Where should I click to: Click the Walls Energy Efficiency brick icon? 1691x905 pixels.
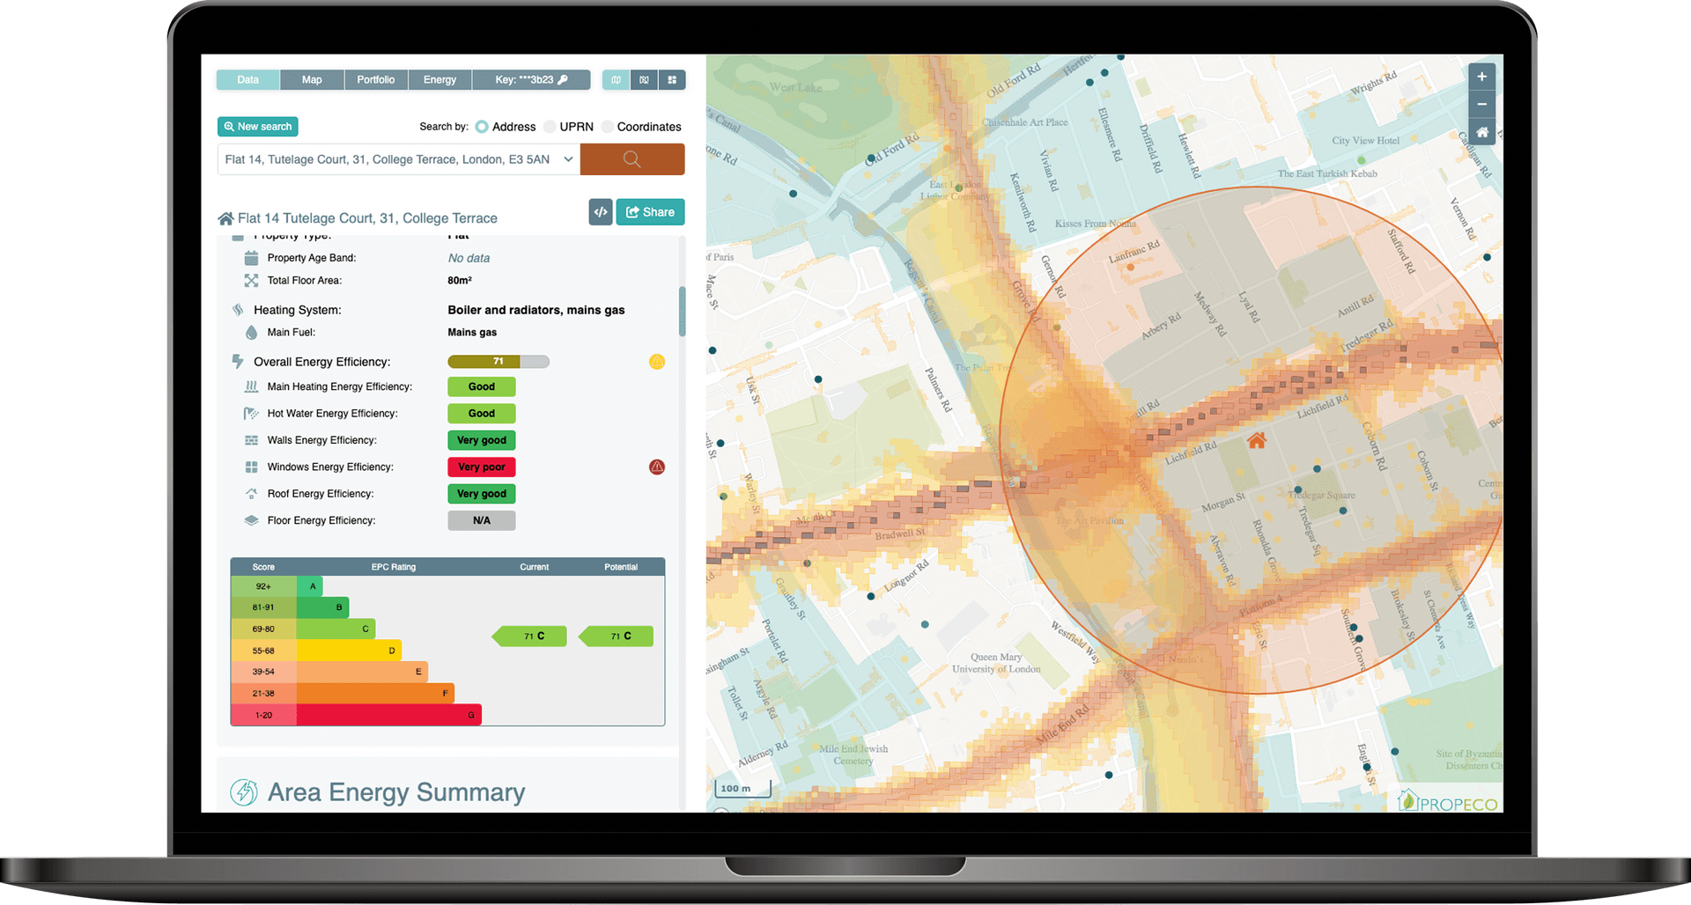click(251, 440)
